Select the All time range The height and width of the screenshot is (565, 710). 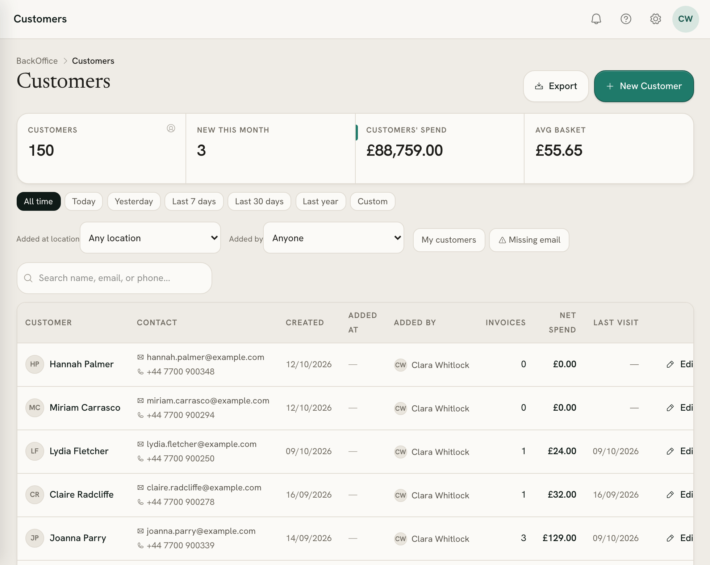pos(38,201)
